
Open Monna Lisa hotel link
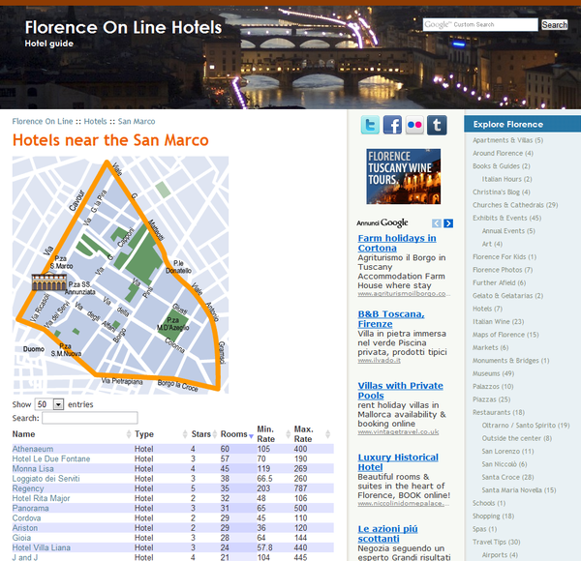[33, 468]
